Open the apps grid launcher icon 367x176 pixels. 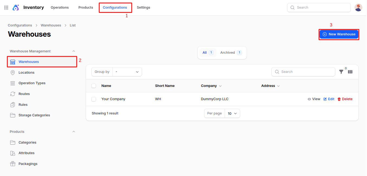[x=6, y=8]
